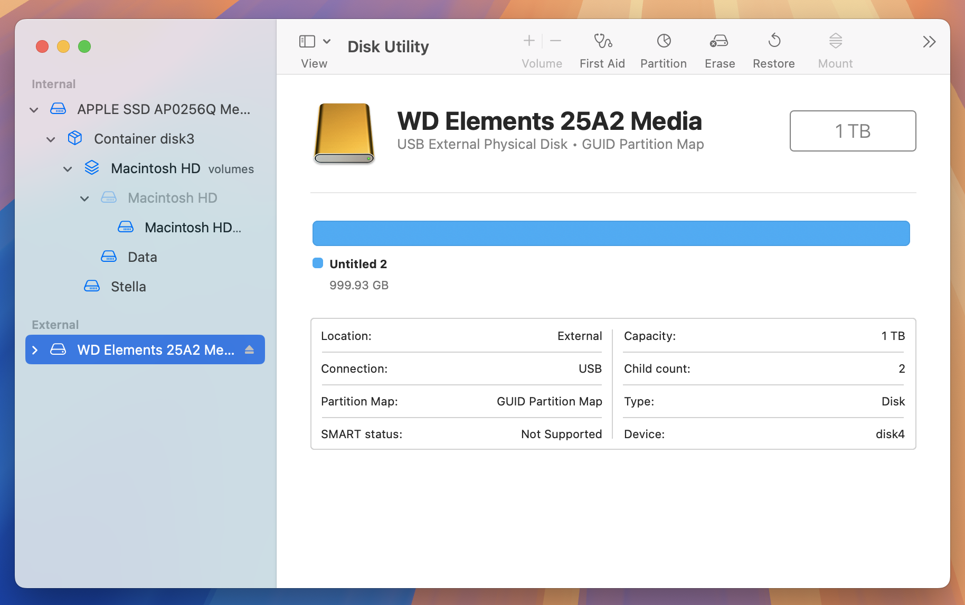965x605 pixels.
Task: Click the Untitled 2 partition name
Action: (358, 264)
